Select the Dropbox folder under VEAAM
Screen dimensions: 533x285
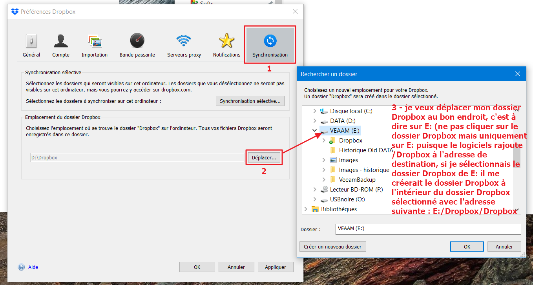coord(350,140)
